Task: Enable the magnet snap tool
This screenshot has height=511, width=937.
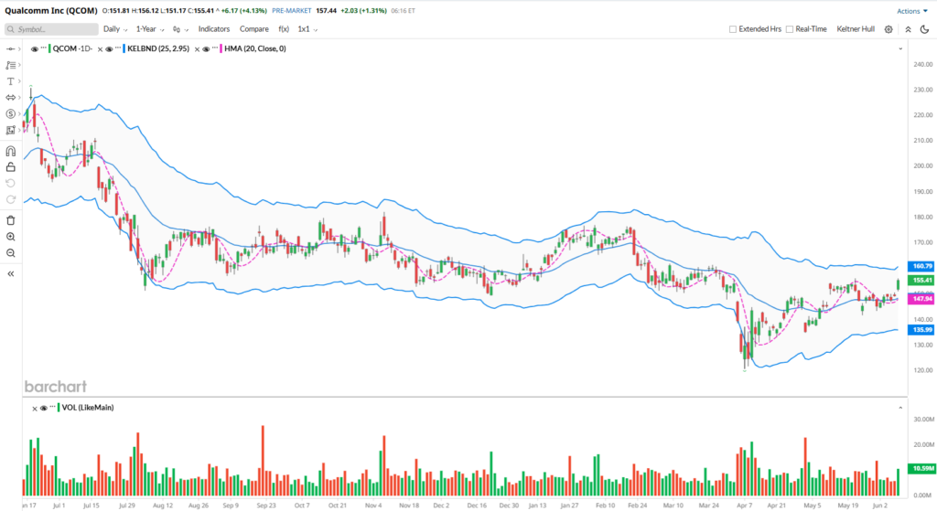Action: coord(11,151)
